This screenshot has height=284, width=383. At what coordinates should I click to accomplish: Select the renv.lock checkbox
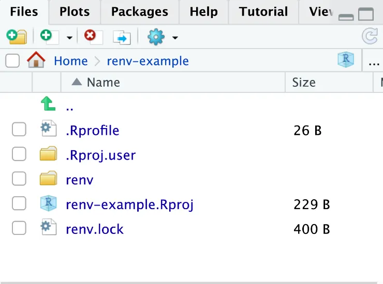tap(19, 229)
